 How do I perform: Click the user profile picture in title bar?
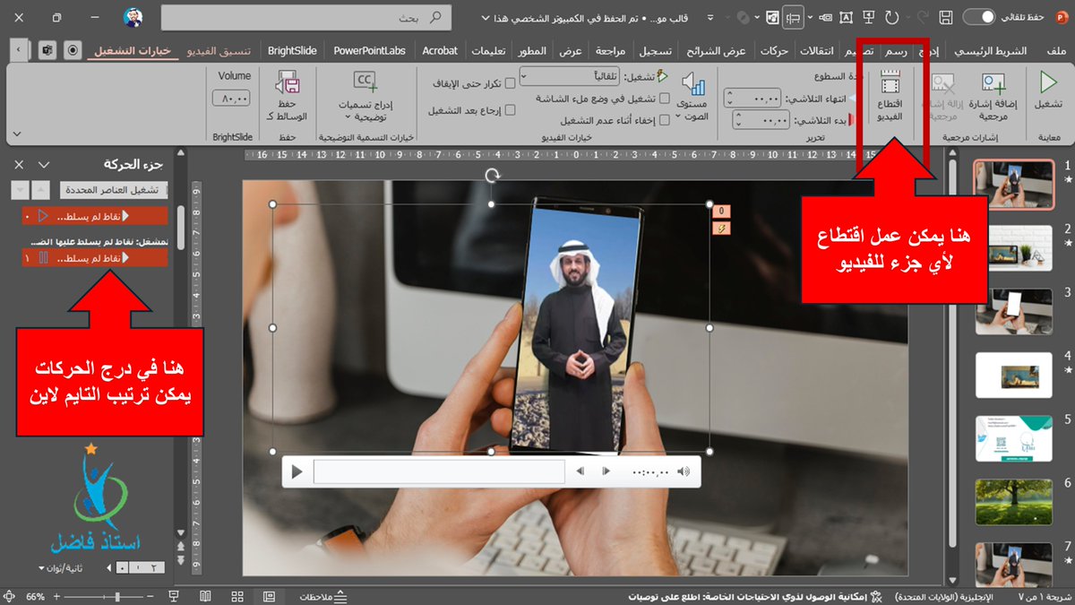[133, 17]
